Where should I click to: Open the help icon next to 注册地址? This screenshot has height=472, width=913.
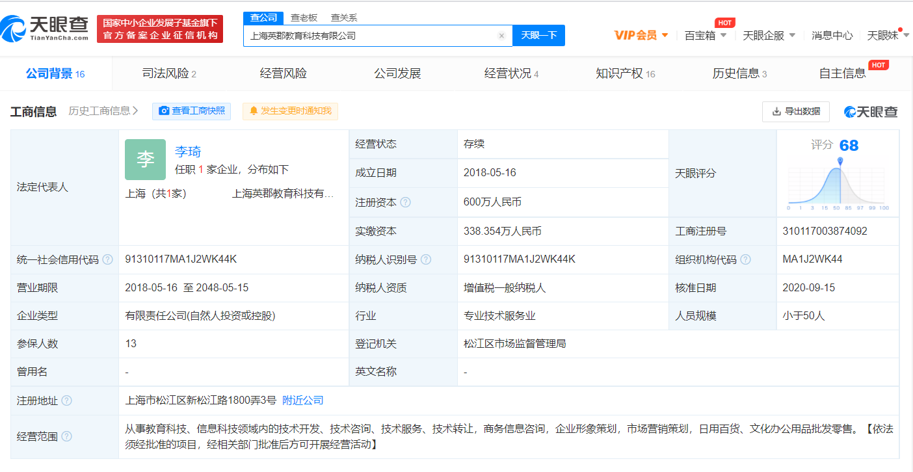pos(66,400)
